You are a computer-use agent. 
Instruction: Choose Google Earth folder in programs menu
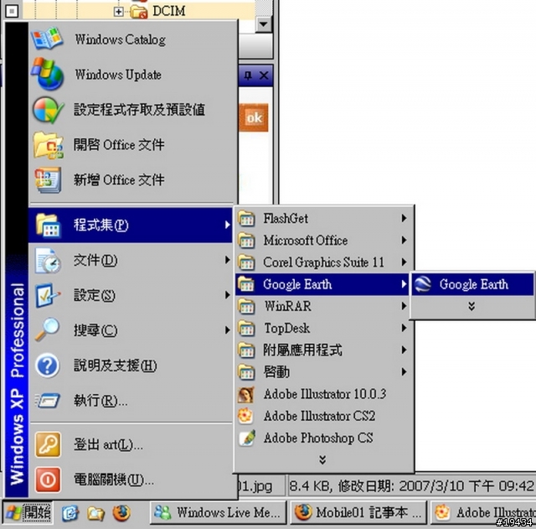click(322, 284)
